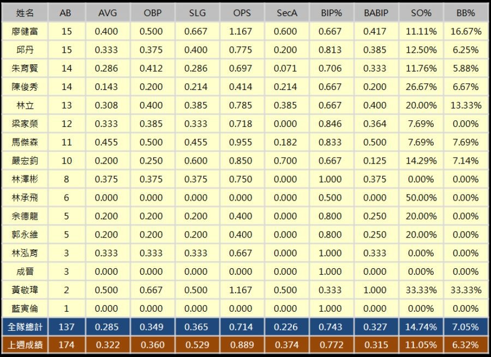Select 林承飛's SO% cell 50.00%
Image resolution: width=491 pixels, height=357 pixels.
(421, 197)
